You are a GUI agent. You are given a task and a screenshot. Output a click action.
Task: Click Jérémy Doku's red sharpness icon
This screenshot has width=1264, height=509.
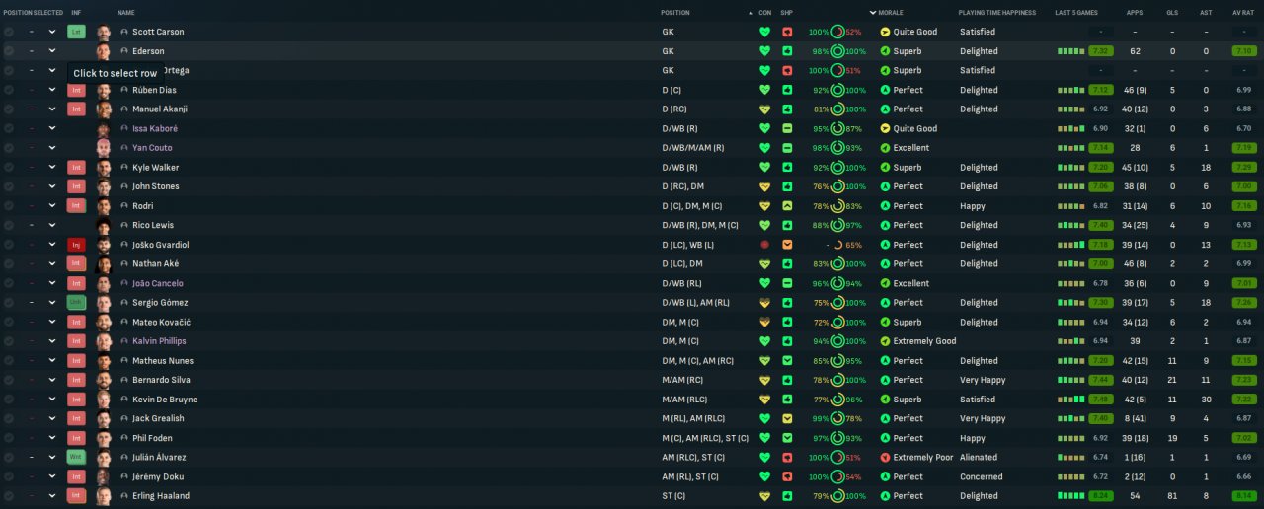point(787,477)
